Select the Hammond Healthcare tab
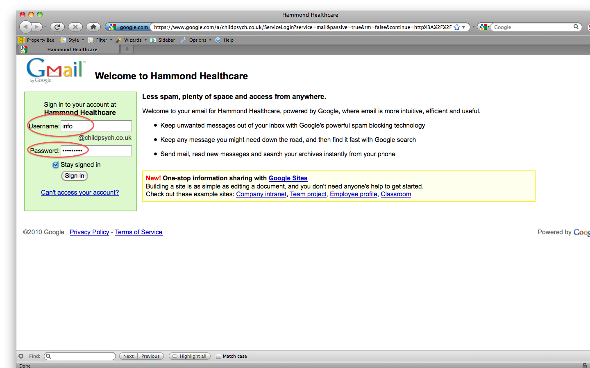Image resolution: width=590 pixels, height=368 pixels. (x=68, y=49)
